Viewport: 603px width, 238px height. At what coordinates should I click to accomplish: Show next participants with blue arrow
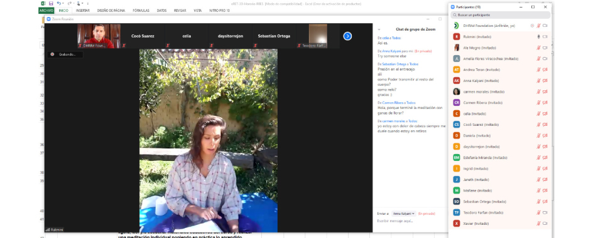coord(347,36)
